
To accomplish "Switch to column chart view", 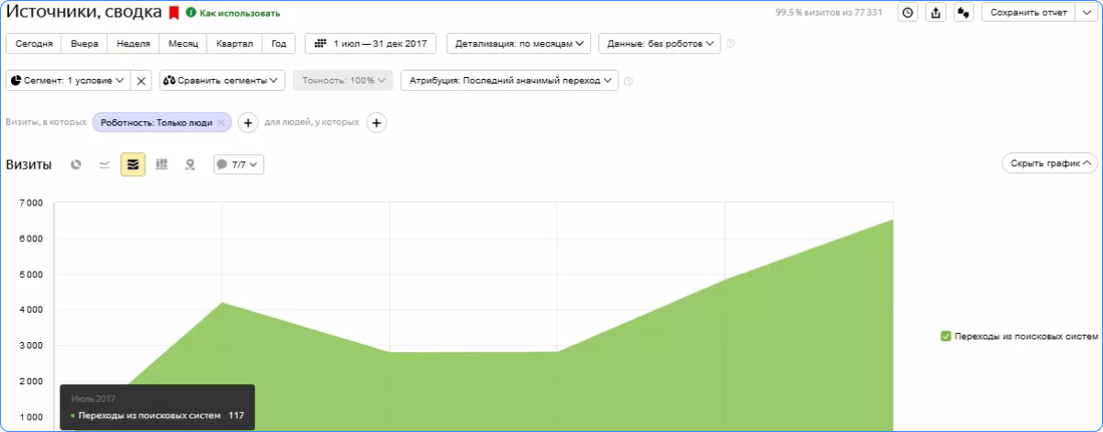I will point(162,165).
